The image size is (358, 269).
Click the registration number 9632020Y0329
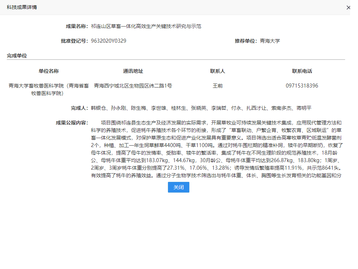click(x=108, y=41)
